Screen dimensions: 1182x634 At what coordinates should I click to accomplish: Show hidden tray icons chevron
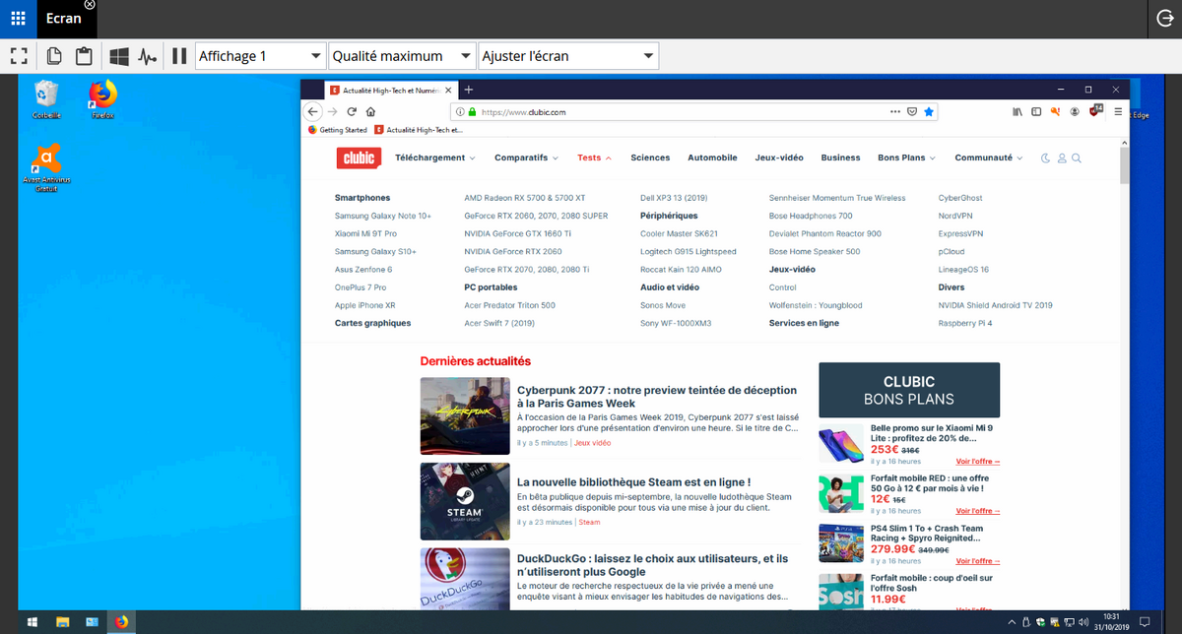[1012, 622]
